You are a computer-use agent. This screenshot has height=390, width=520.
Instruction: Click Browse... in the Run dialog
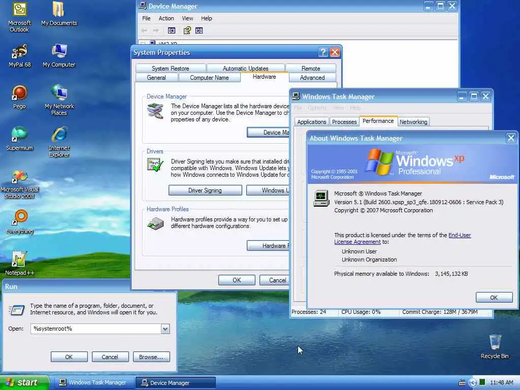[151, 357]
